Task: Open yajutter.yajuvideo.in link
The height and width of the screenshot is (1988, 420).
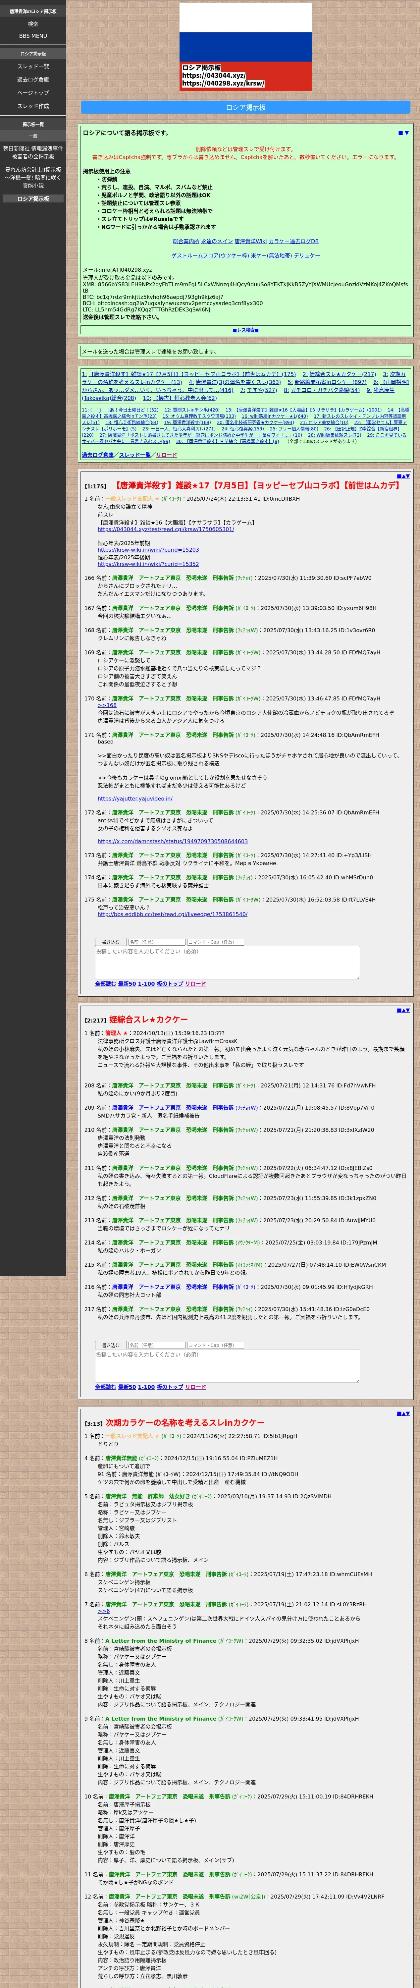Action: [x=135, y=799]
